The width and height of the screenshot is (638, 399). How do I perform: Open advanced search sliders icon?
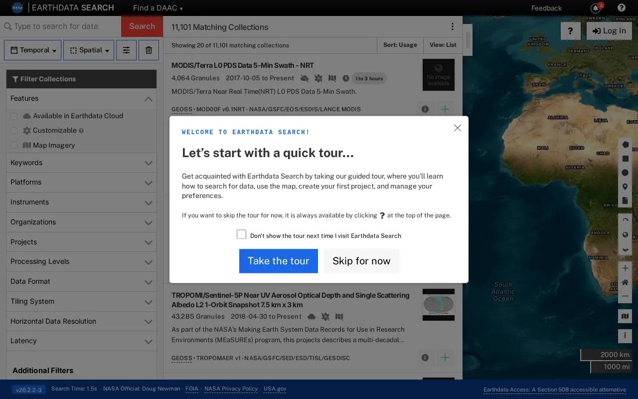[x=126, y=50]
